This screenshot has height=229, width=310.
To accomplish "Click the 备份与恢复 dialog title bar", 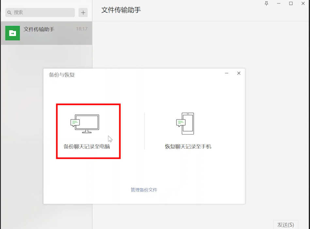I will click(x=131, y=75).
